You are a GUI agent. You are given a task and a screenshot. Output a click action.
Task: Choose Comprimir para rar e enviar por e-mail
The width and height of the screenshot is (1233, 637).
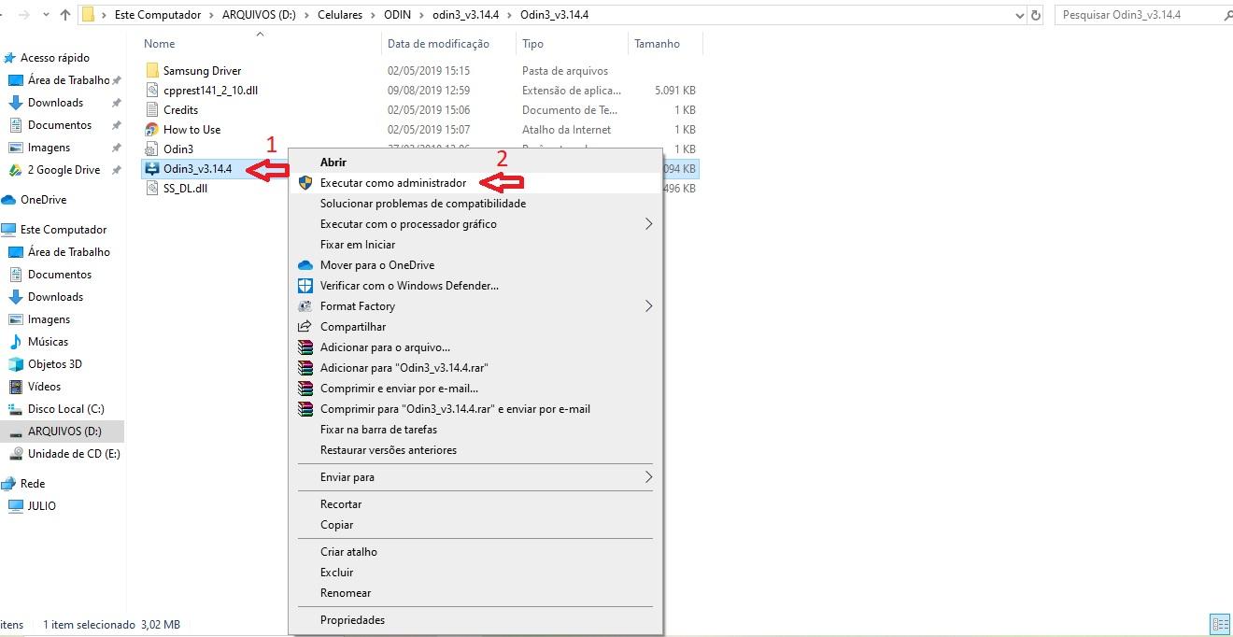475,409
